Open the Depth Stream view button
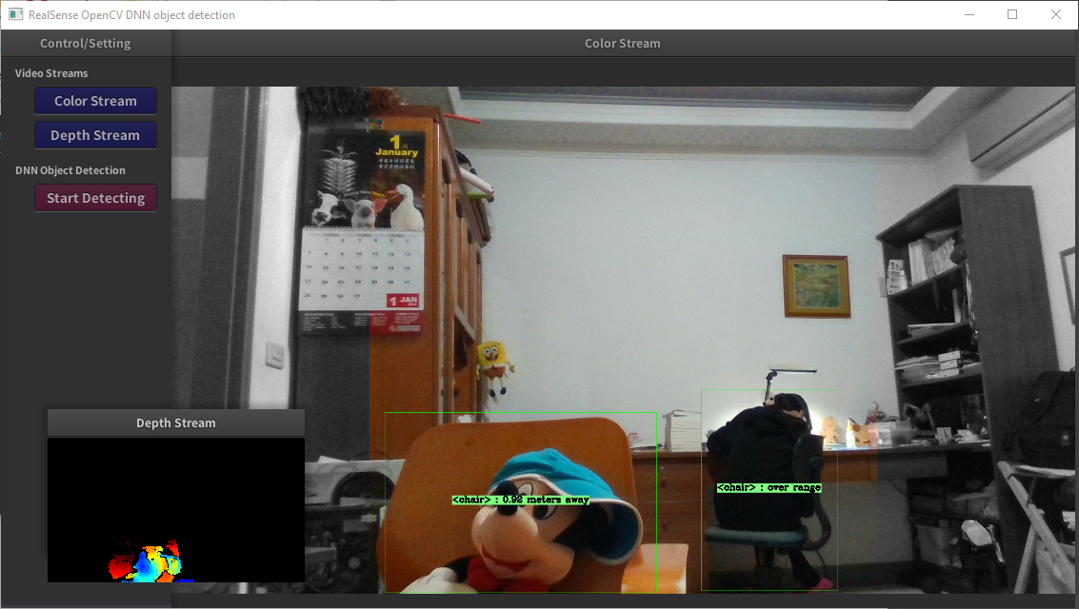Viewport: 1079px width, 609px height. pos(95,135)
